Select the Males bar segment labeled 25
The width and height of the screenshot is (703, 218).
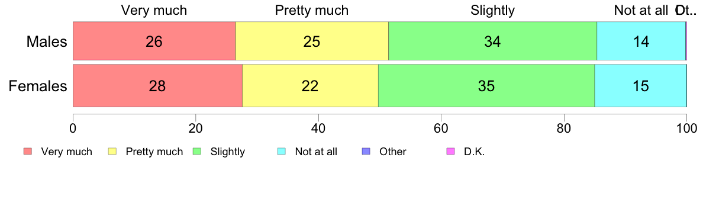pos(312,41)
